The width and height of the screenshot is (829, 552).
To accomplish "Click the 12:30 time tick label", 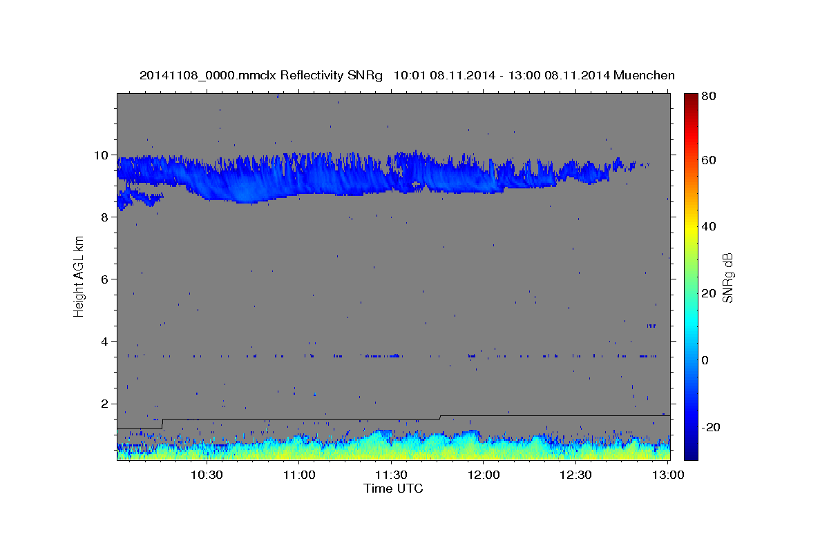I will (576, 475).
